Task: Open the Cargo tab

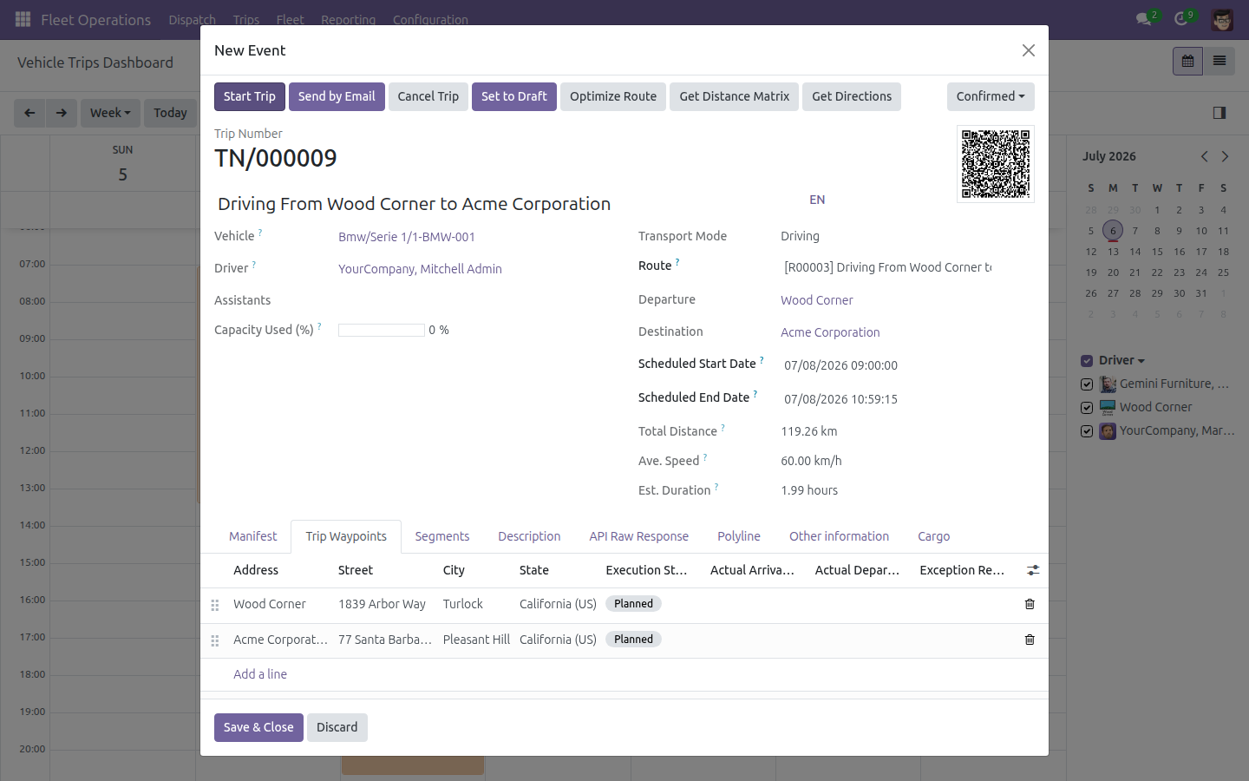Action: pyautogui.click(x=934, y=536)
